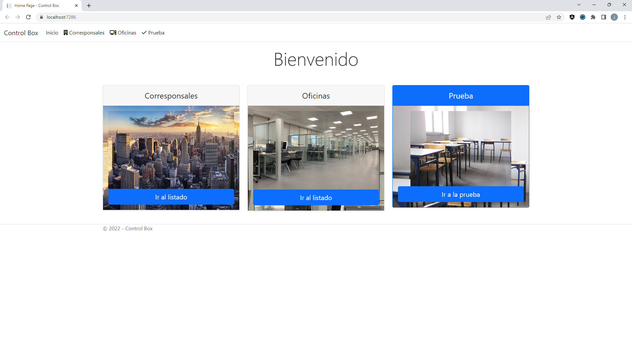This screenshot has width=632, height=339.
Task: Open the share icon in address bar
Action: click(548, 17)
